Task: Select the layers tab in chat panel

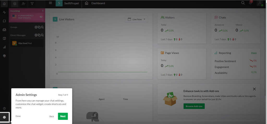Action: pyautogui.click(x=15, y=4)
